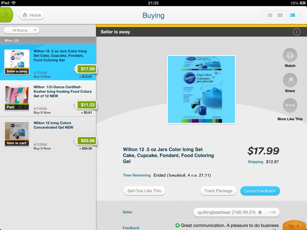Open thumbnail marked Item in cart
The image size is (307, 230).
pos(17,134)
